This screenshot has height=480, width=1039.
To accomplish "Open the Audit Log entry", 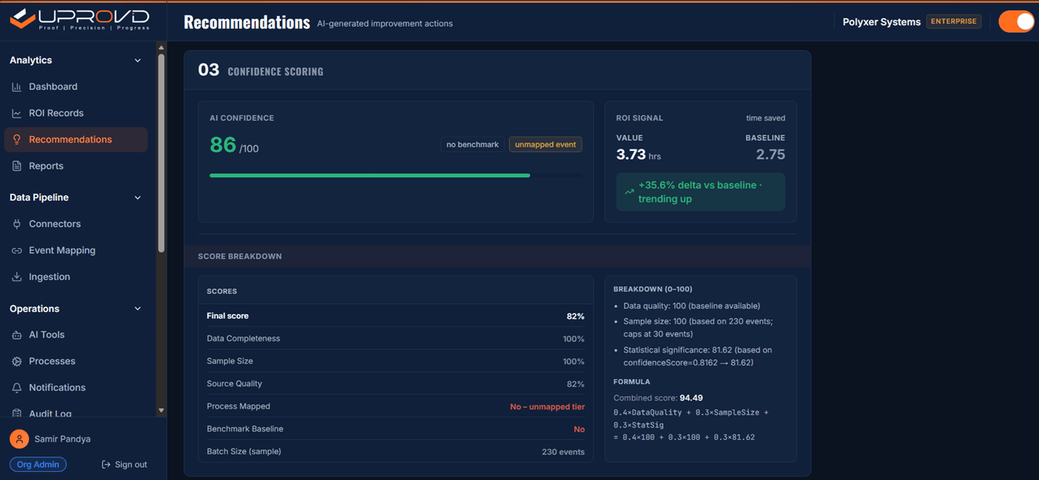I will tap(76, 413).
